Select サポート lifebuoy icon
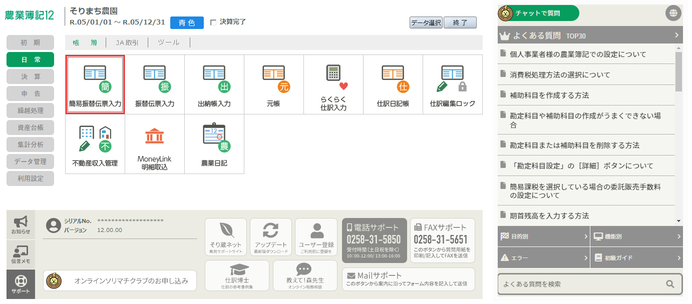692x304 pixels. [x=21, y=284]
